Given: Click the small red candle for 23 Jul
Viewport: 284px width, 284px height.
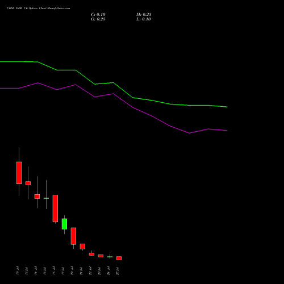Looking at the screenshot, I should [101, 256].
